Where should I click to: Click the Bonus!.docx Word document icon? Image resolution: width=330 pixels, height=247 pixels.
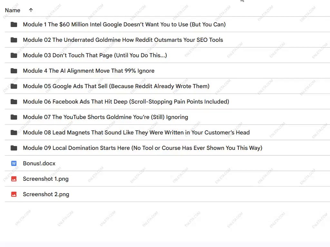click(x=14, y=163)
